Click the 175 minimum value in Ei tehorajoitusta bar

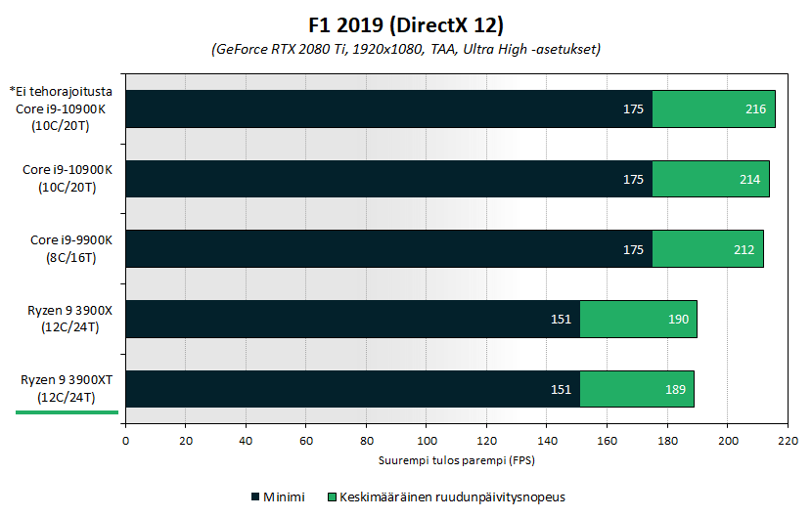(x=633, y=109)
